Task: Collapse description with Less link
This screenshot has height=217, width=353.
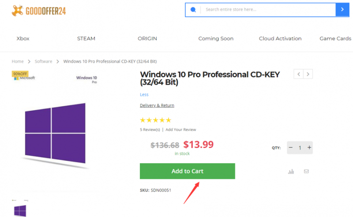Action: point(144,95)
